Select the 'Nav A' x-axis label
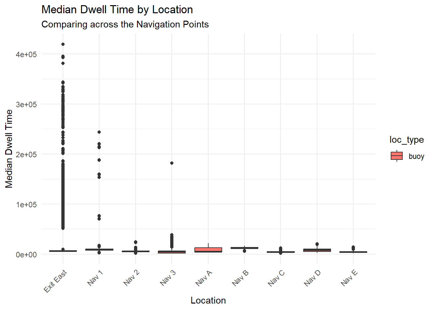This screenshot has height=310, width=434. coord(204,278)
